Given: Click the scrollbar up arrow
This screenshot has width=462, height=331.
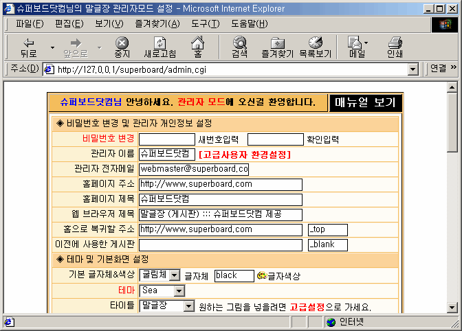Looking at the screenshot, I should (x=452, y=87).
